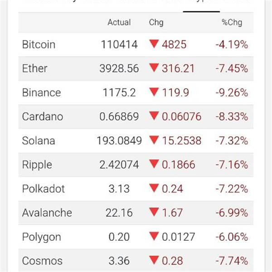Click the red down arrow for Solana

(154, 140)
